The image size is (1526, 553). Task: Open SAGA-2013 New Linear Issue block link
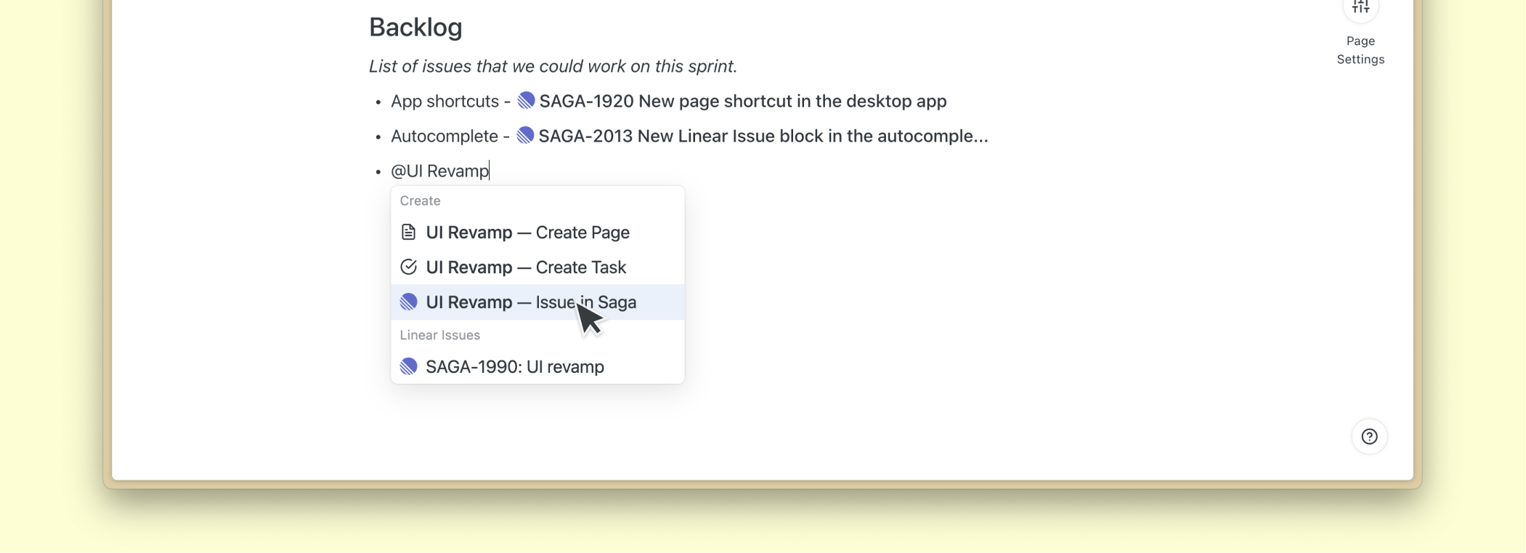tap(763, 136)
